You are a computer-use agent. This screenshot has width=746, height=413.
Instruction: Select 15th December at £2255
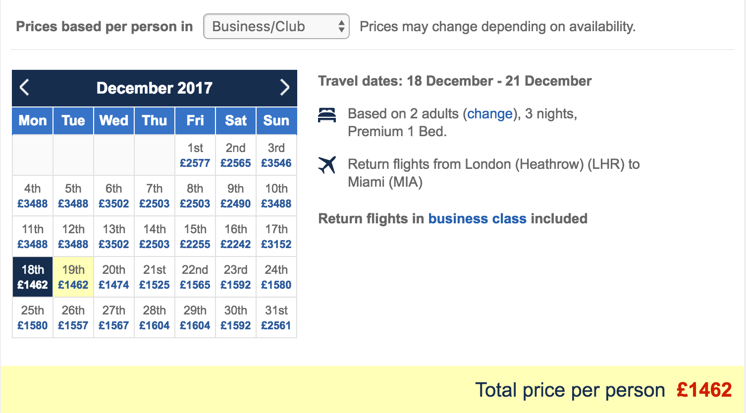(x=195, y=236)
